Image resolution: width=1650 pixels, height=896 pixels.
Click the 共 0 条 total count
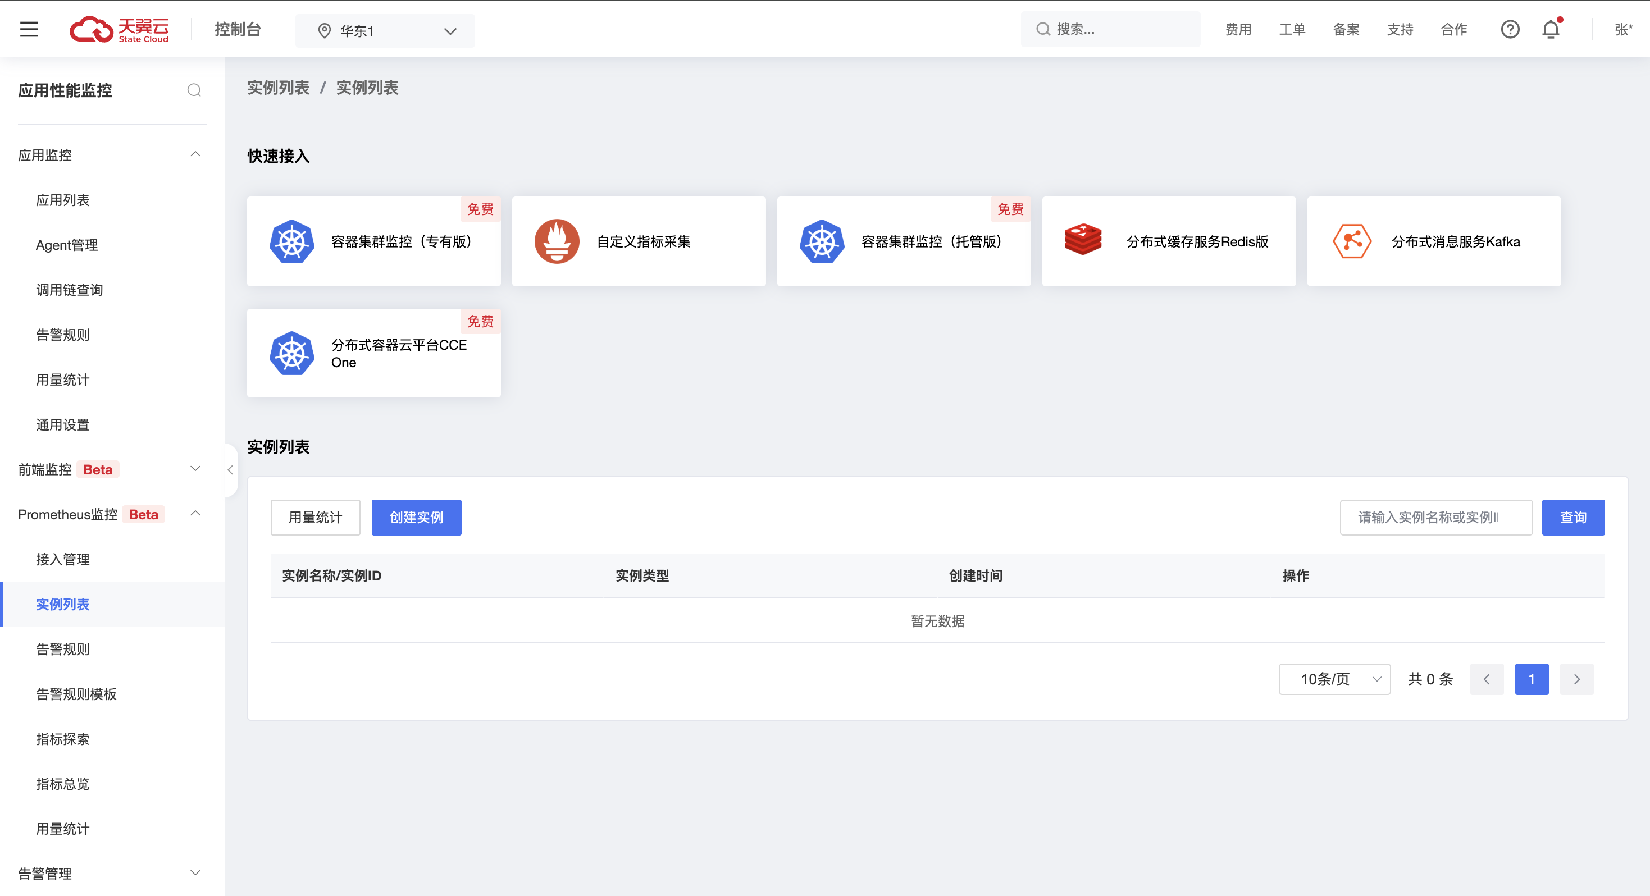1430,679
